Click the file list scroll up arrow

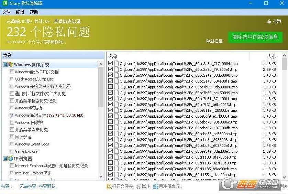coord(284,55)
